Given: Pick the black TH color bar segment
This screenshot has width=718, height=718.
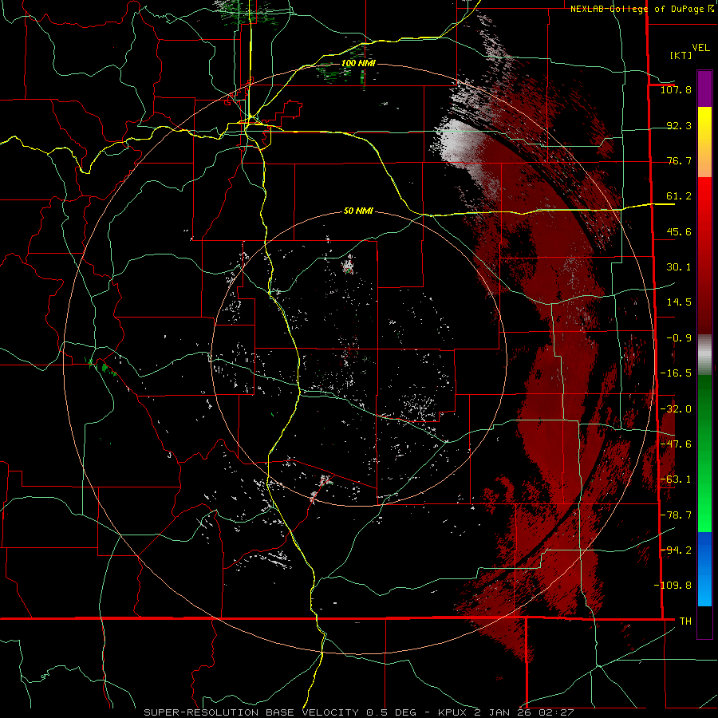Looking at the screenshot, I should pos(704,621).
